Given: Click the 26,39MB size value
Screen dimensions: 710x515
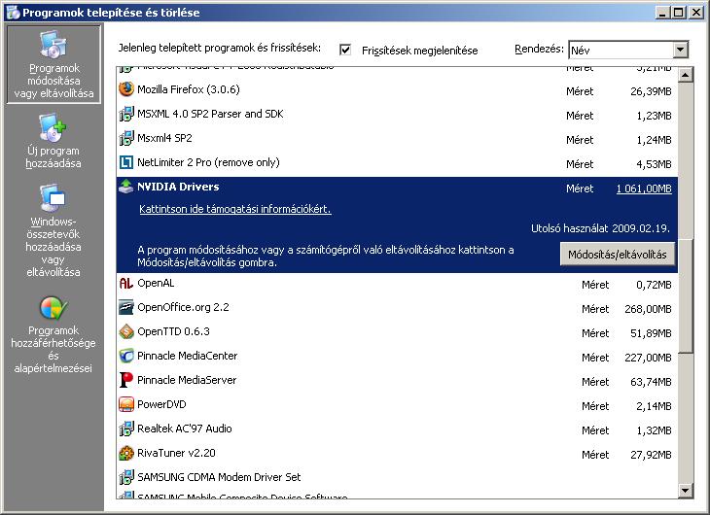Looking at the screenshot, I should click(651, 91).
